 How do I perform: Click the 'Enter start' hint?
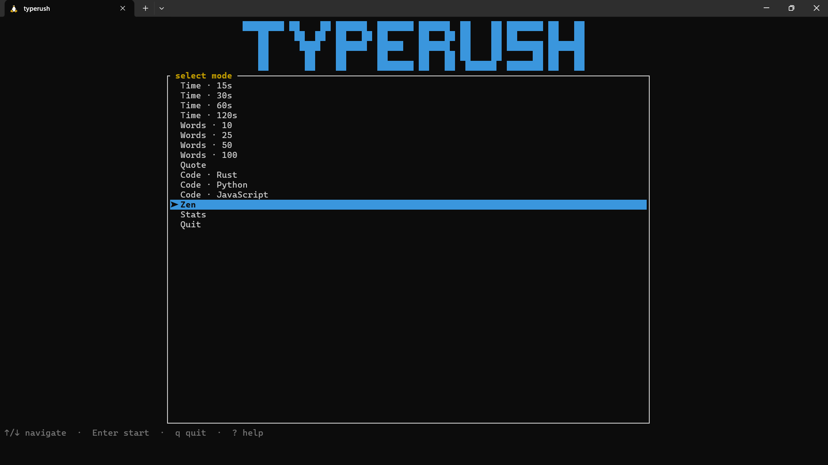[x=120, y=433]
